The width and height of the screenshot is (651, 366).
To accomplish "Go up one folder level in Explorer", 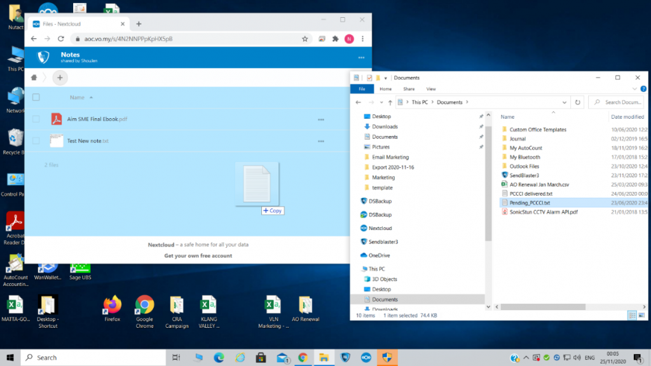I will (390, 102).
